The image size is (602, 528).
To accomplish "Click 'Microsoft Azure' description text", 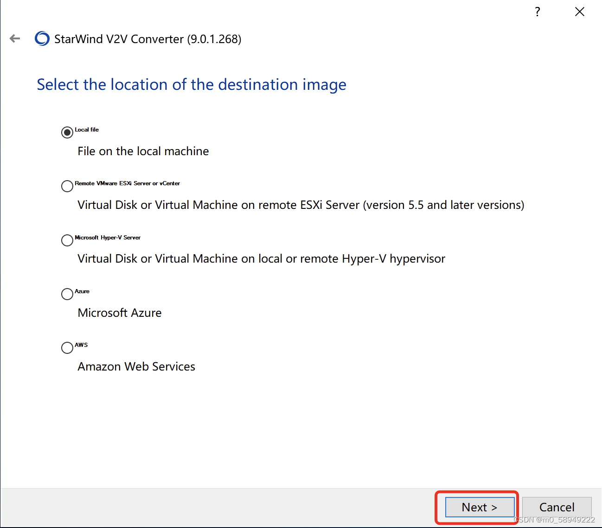I will 120,313.
